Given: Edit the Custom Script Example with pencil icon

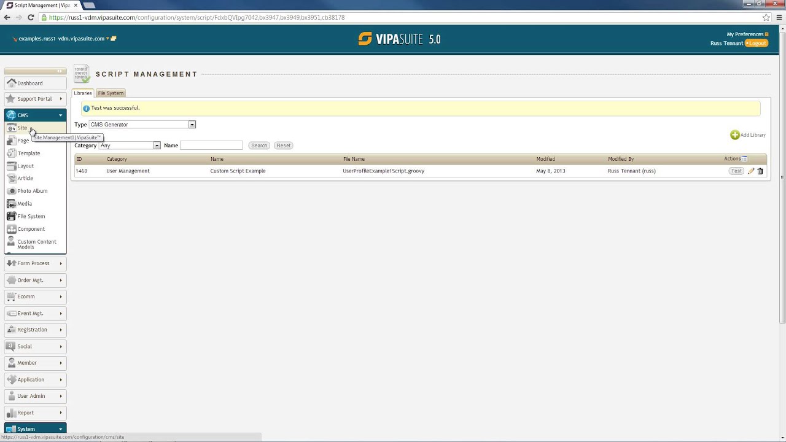Looking at the screenshot, I should tap(750, 171).
